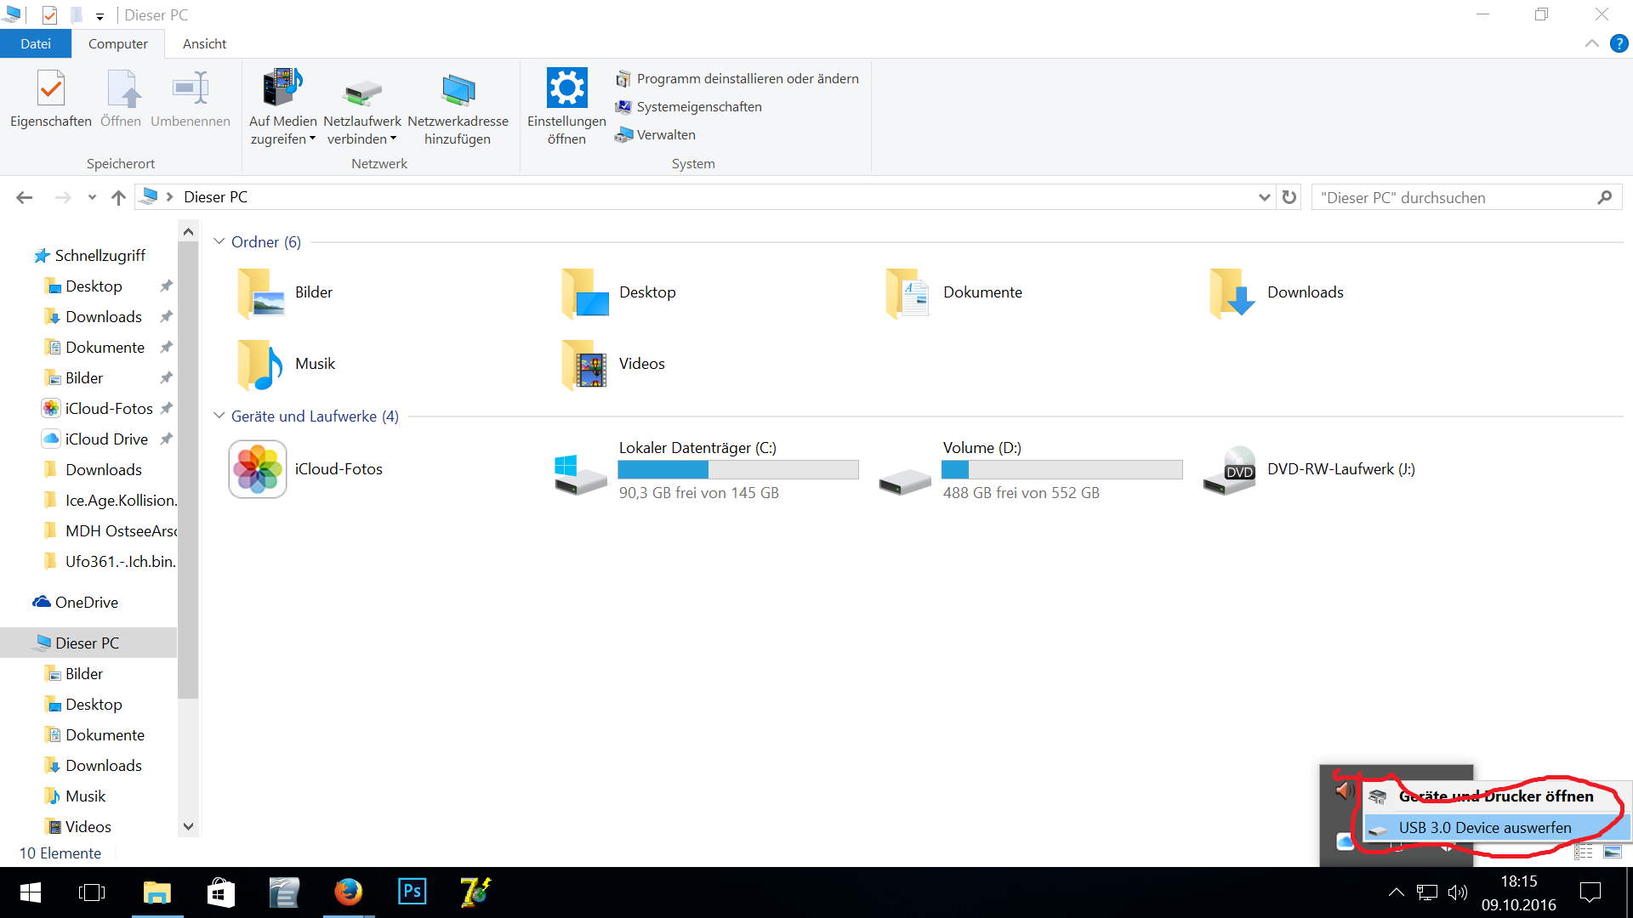Click the navigation pane scroll down arrow
Image resolution: width=1633 pixels, height=918 pixels.
pos(188,826)
